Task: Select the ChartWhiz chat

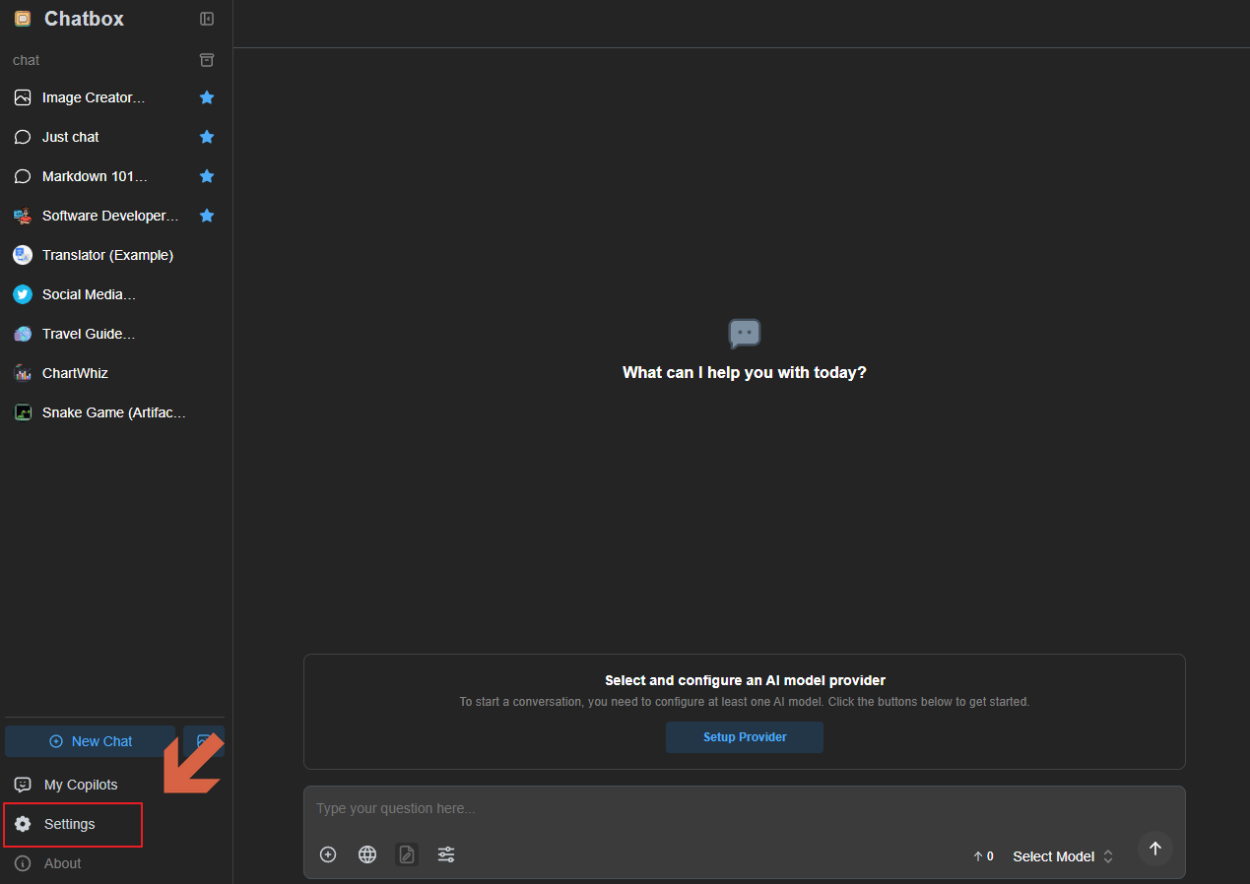Action: 75,373
